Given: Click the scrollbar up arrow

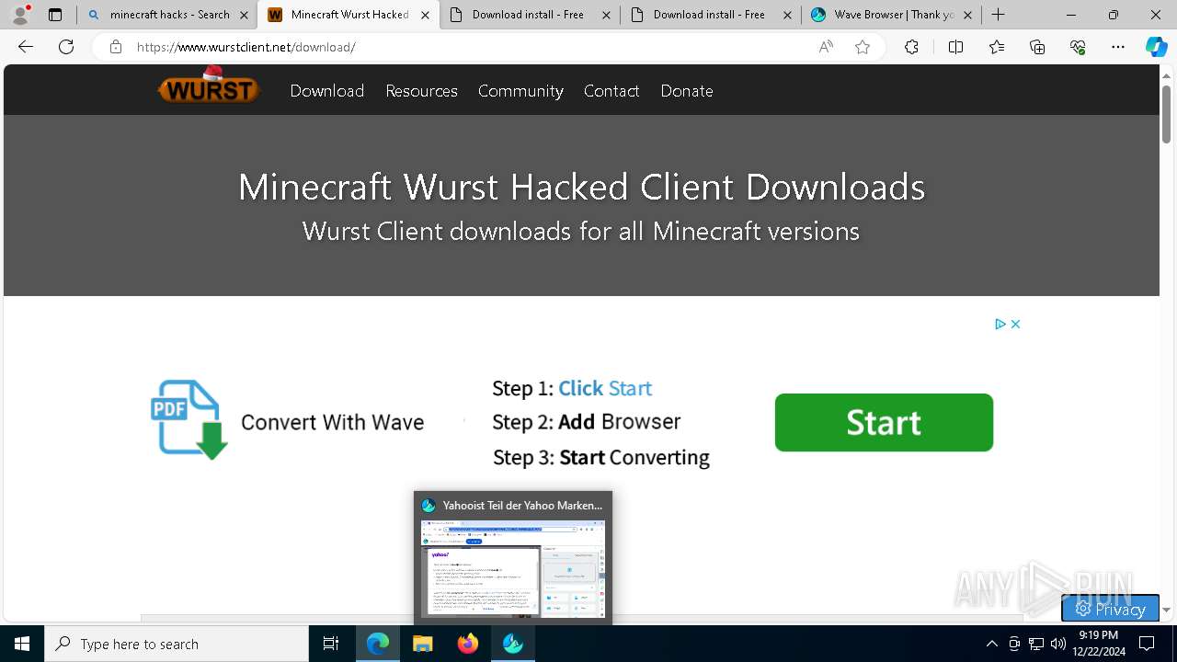Looking at the screenshot, I should click(x=1166, y=74).
